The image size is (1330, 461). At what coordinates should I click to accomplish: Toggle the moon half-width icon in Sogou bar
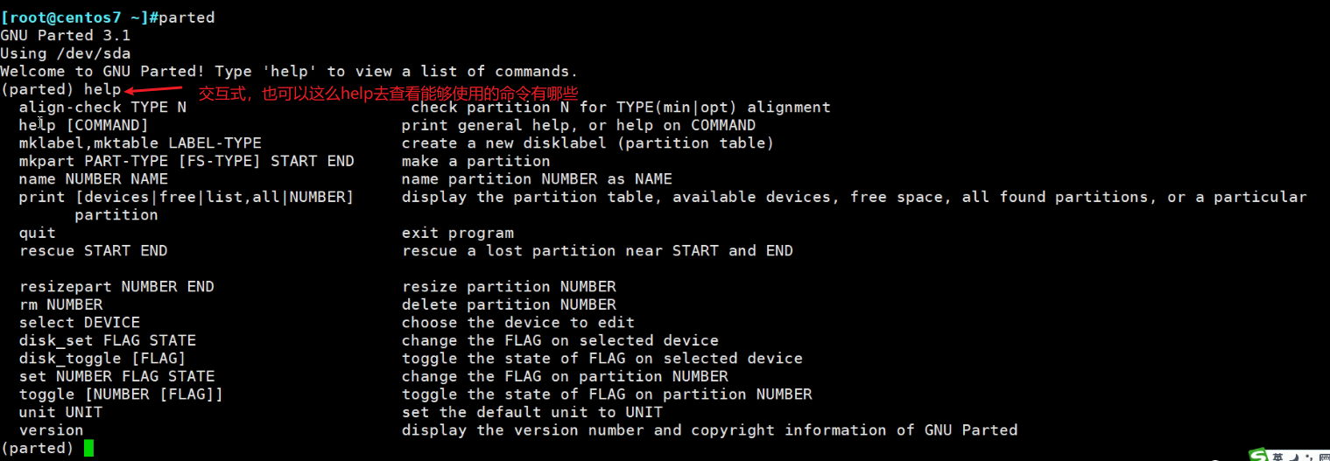click(x=1296, y=457)
